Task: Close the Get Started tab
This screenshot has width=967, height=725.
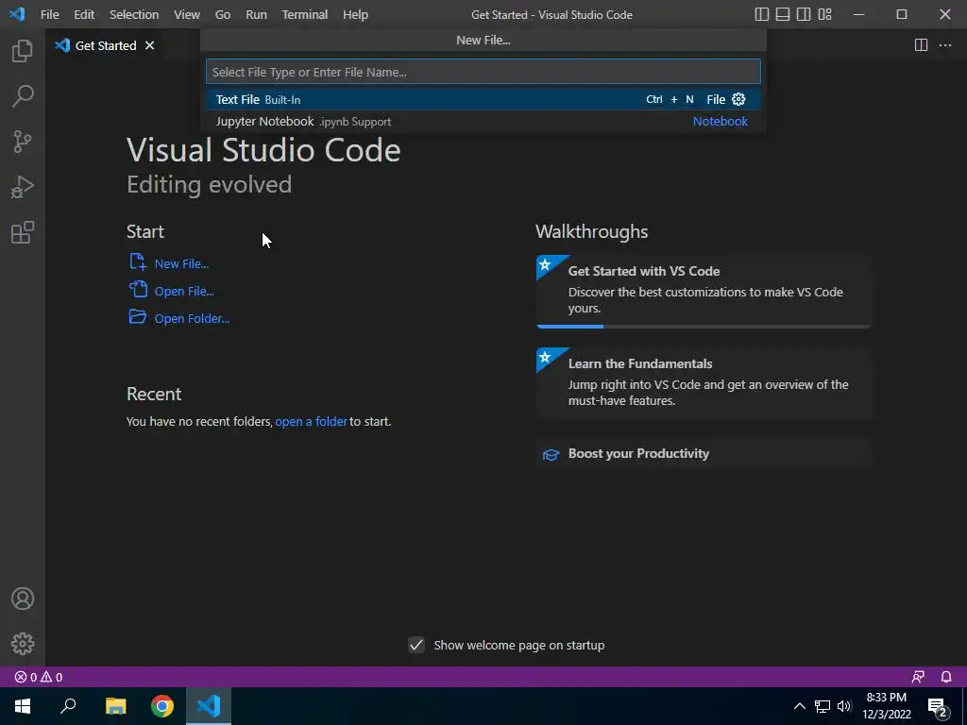Action: [149, 45]
